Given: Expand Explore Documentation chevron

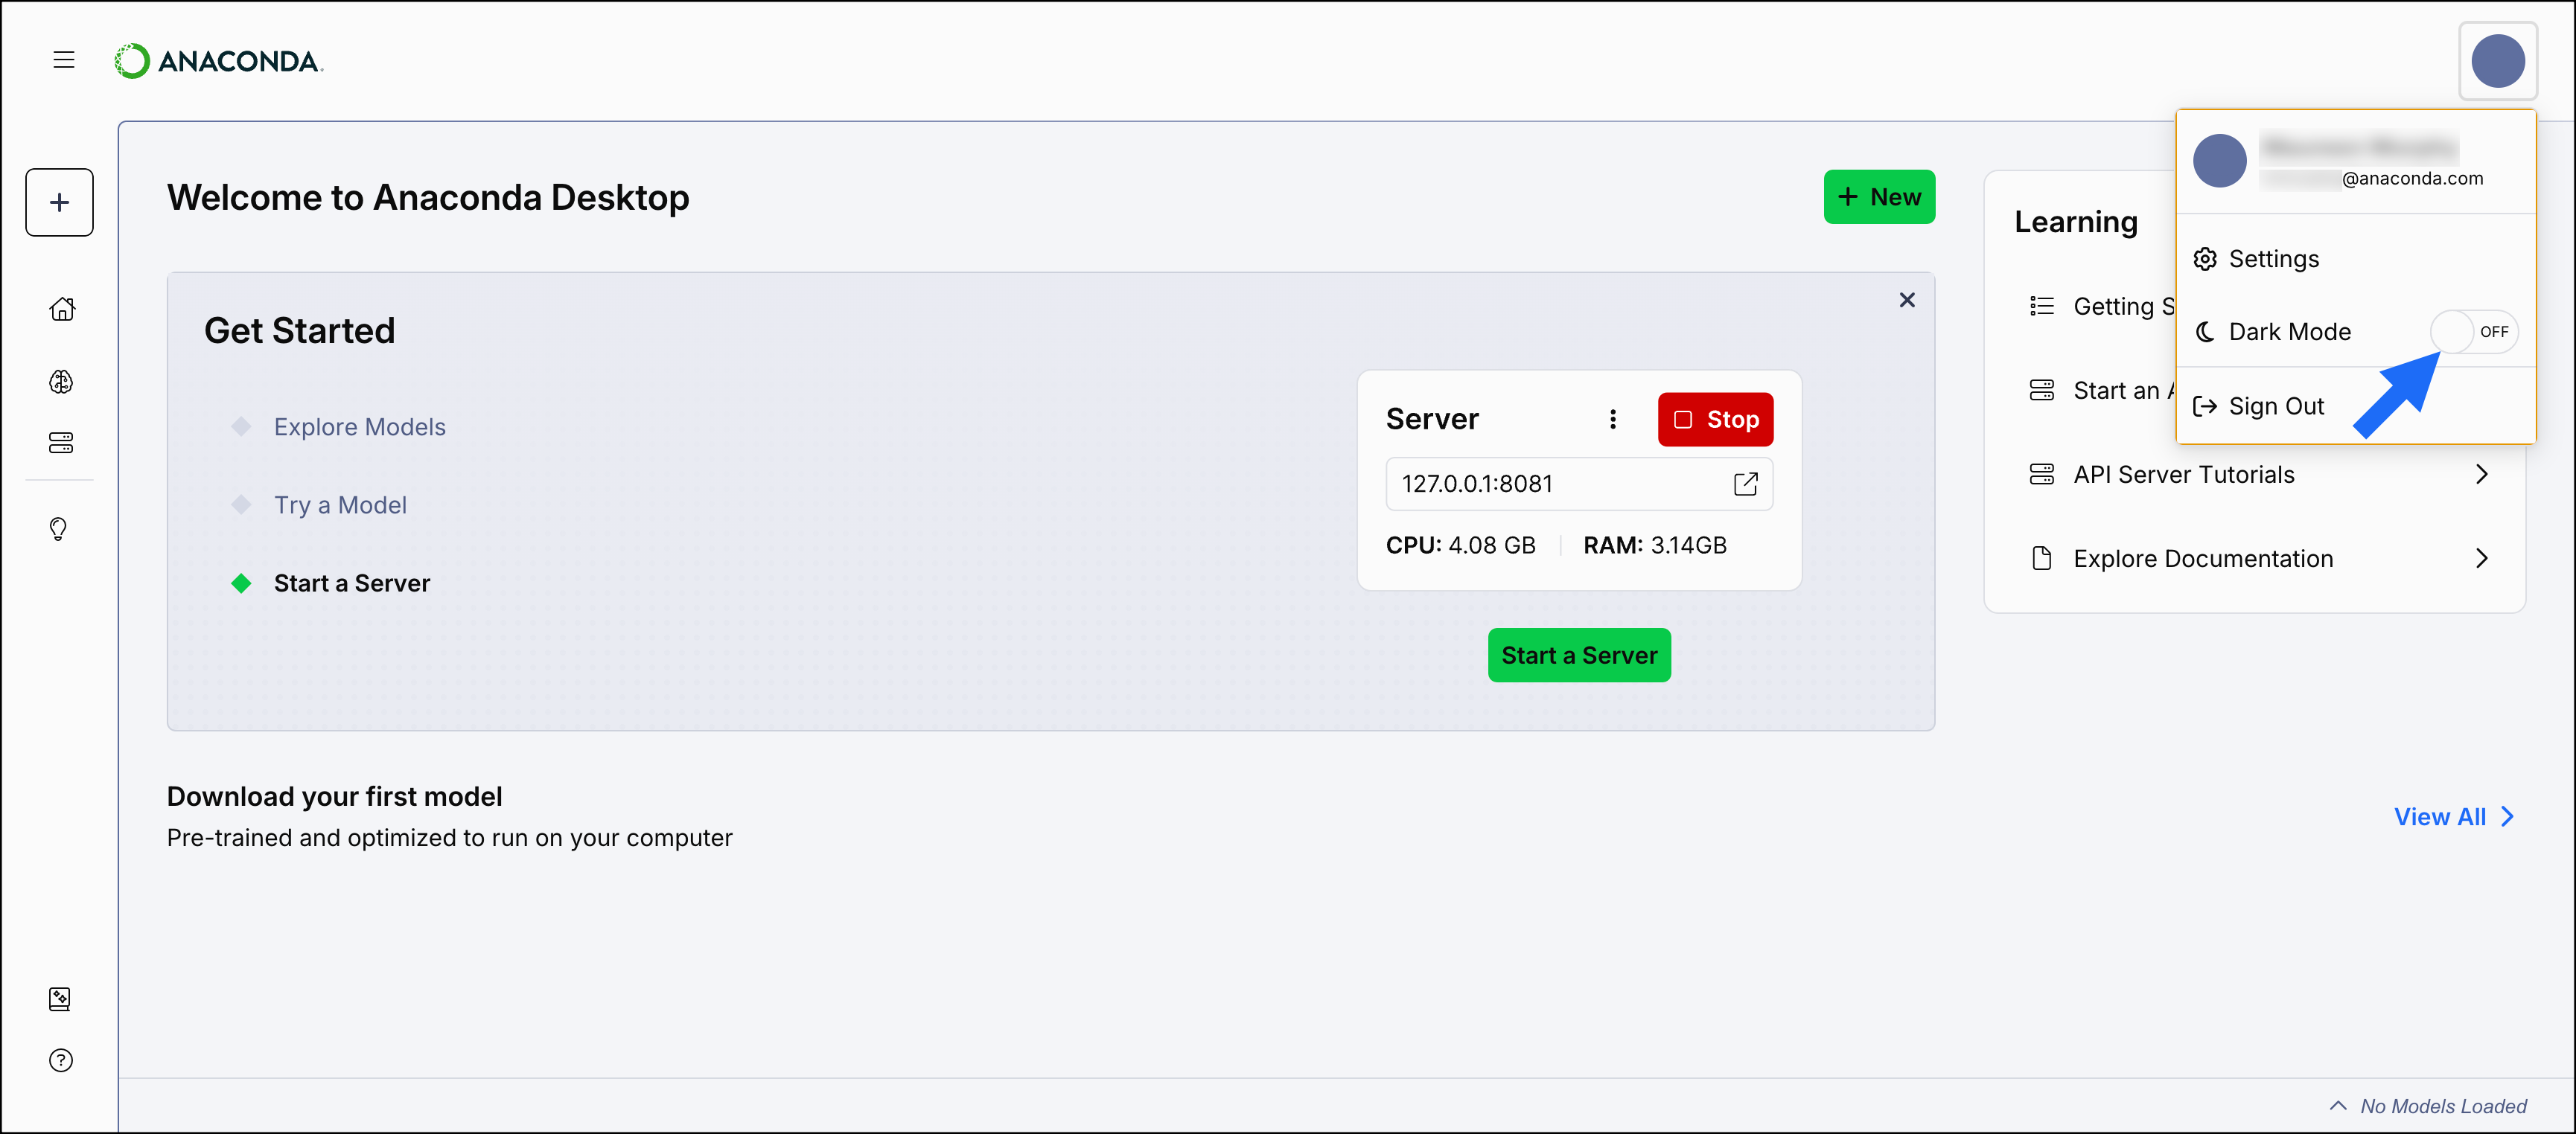Looking at the screenshot, I should click(x=2481, y=559).
